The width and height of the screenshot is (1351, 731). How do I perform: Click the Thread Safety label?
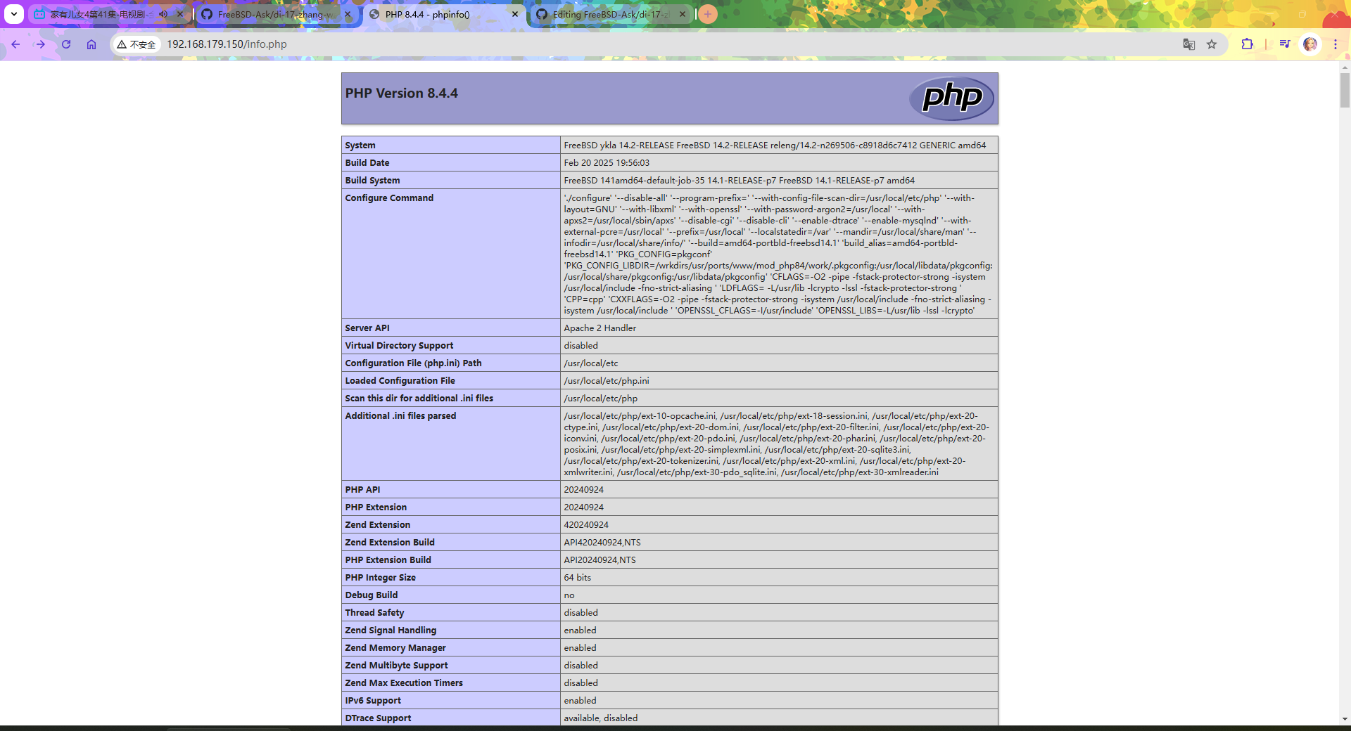(x=374, y=613)
